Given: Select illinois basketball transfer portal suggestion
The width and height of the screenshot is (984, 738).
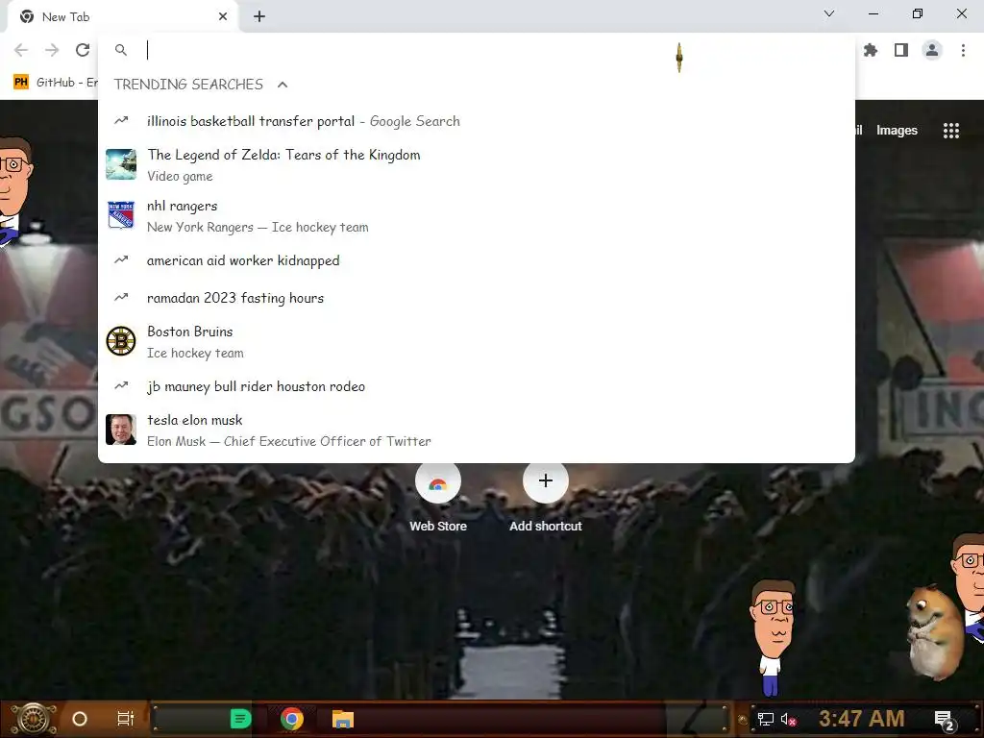Looking at the screenshot, I should 477,121.
